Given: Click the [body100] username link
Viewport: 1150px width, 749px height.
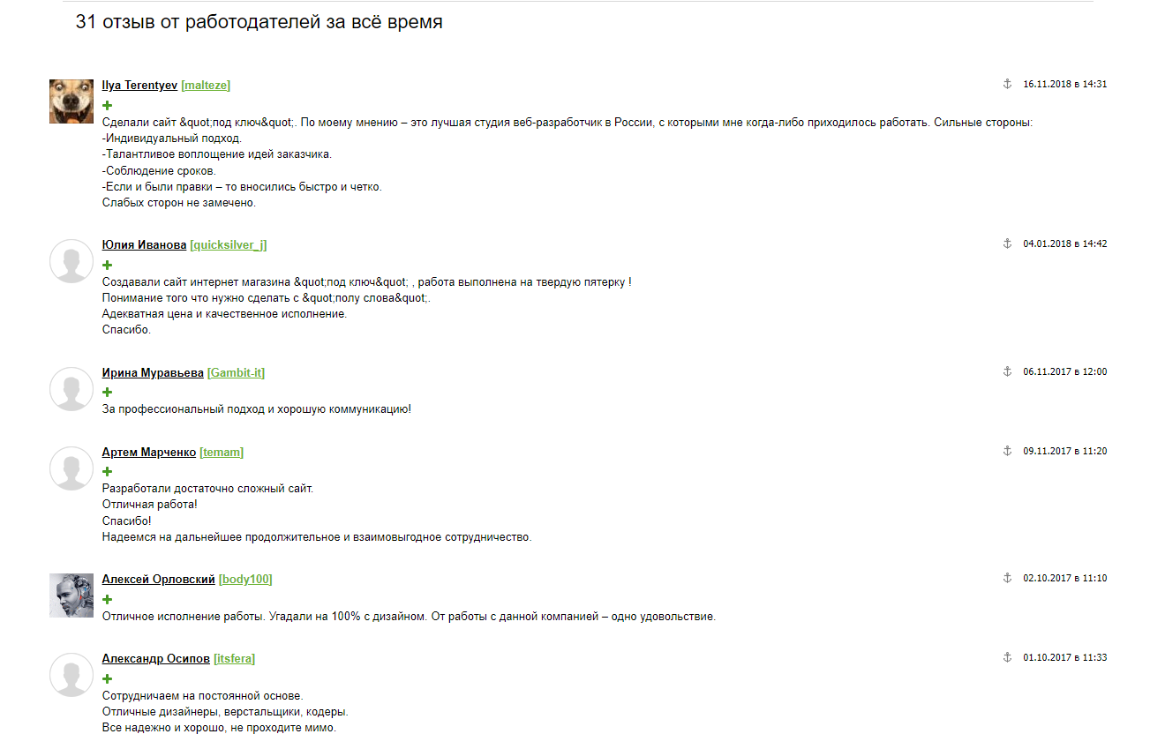Looking at the screenshot, I should pyautogui.click(x=245, y=580).
